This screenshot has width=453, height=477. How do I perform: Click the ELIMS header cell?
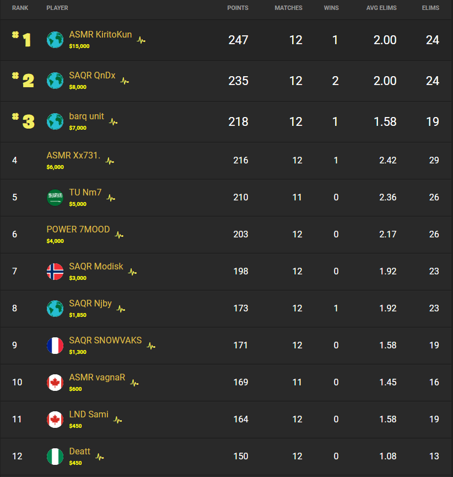click(430, 8)
